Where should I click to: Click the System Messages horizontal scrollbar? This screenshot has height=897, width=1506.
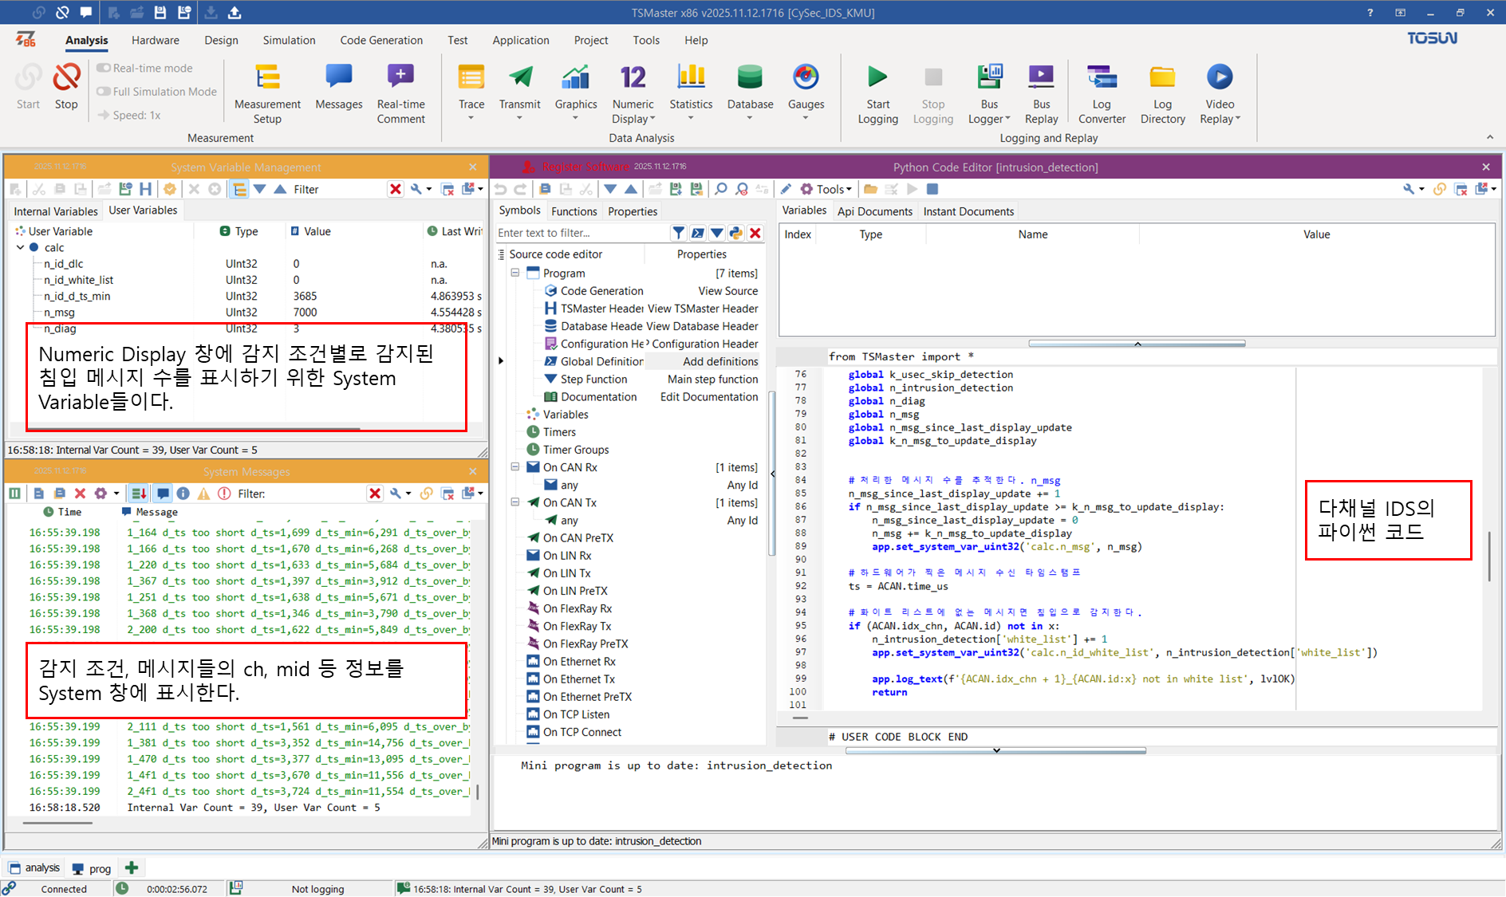click(x=57, y=821)
